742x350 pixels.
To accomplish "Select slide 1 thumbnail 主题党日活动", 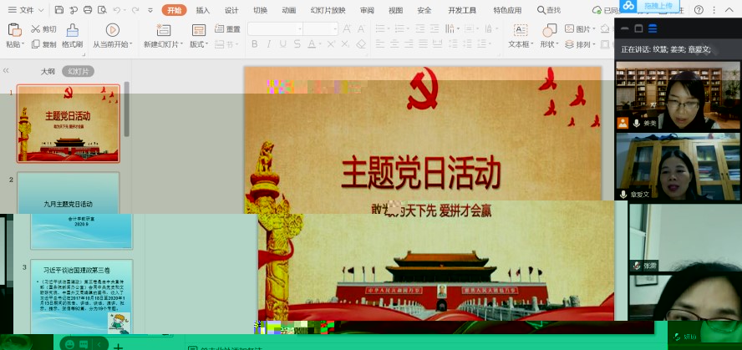I will [x=69, y=124].
